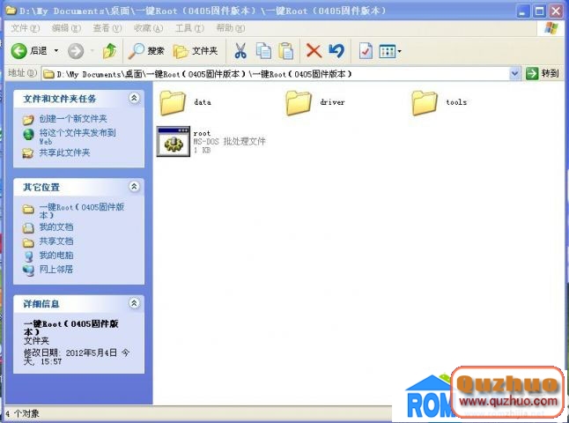Click the Copy icon in toolbar
Image resolution: width=569 pixels, height=423 pixels.
263,51
